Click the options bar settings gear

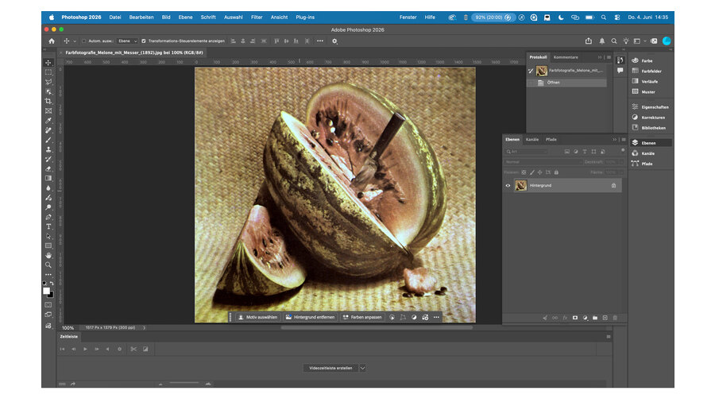point(334,41)
